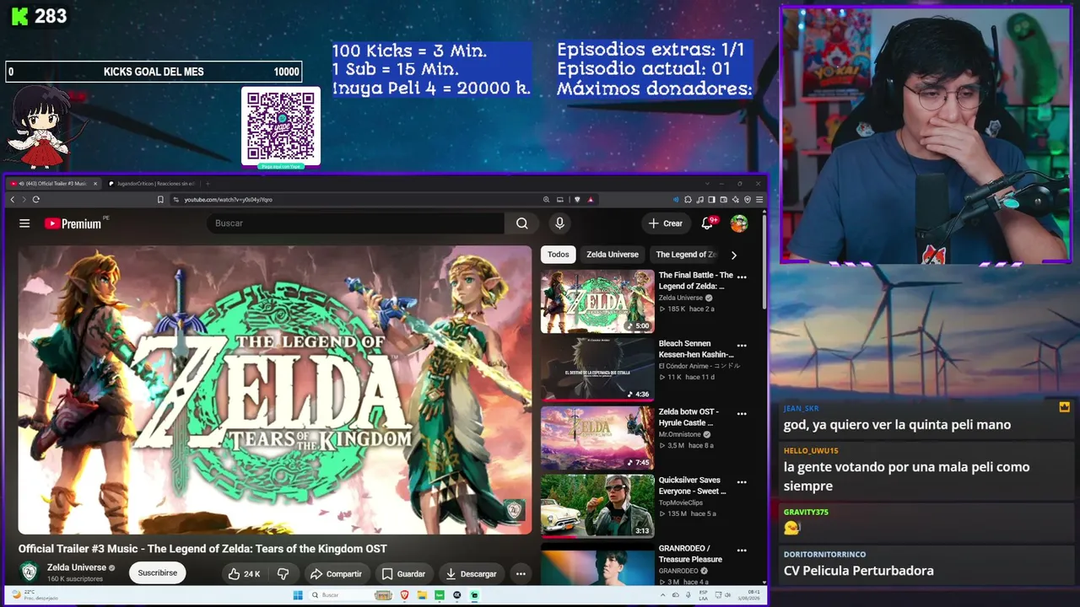Switch to the Official Trailer #3 Music browser tab
The image size is (1080, 607).
coord(54,184)
